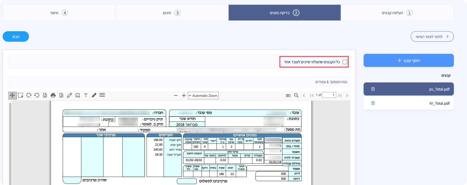Viewport: 467px width, 185px height.
Task: Activate the highlighter marker tool
Action: pos(94,95)
